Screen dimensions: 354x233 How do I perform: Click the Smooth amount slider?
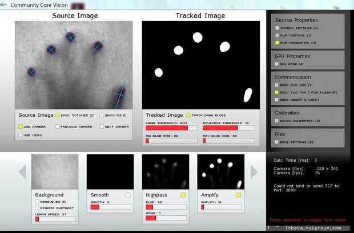[x=111, y=207]
